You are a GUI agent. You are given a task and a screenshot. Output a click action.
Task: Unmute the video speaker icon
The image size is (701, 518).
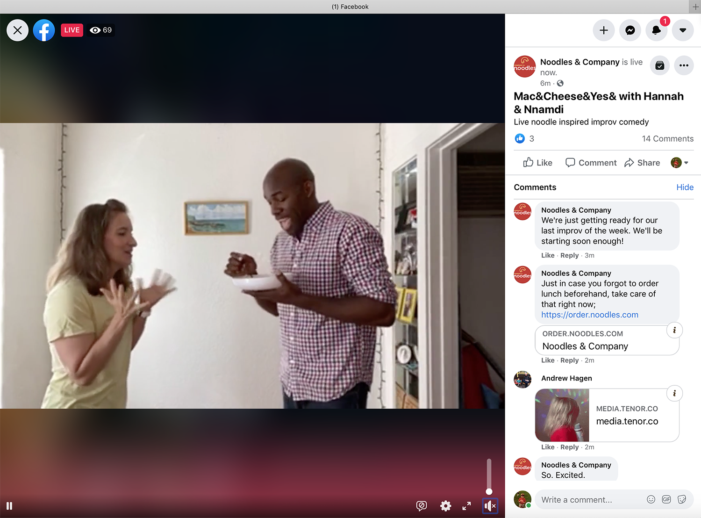[490, 506]
